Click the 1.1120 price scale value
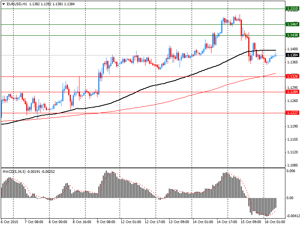Viewport: 300px width, 225px height. tap(293, 152)
